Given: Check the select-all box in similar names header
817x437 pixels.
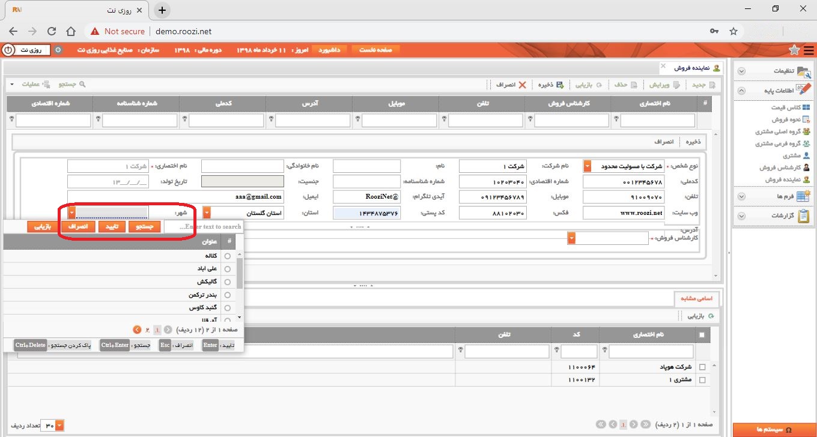Looking at the screenshot, I should 702,335.
